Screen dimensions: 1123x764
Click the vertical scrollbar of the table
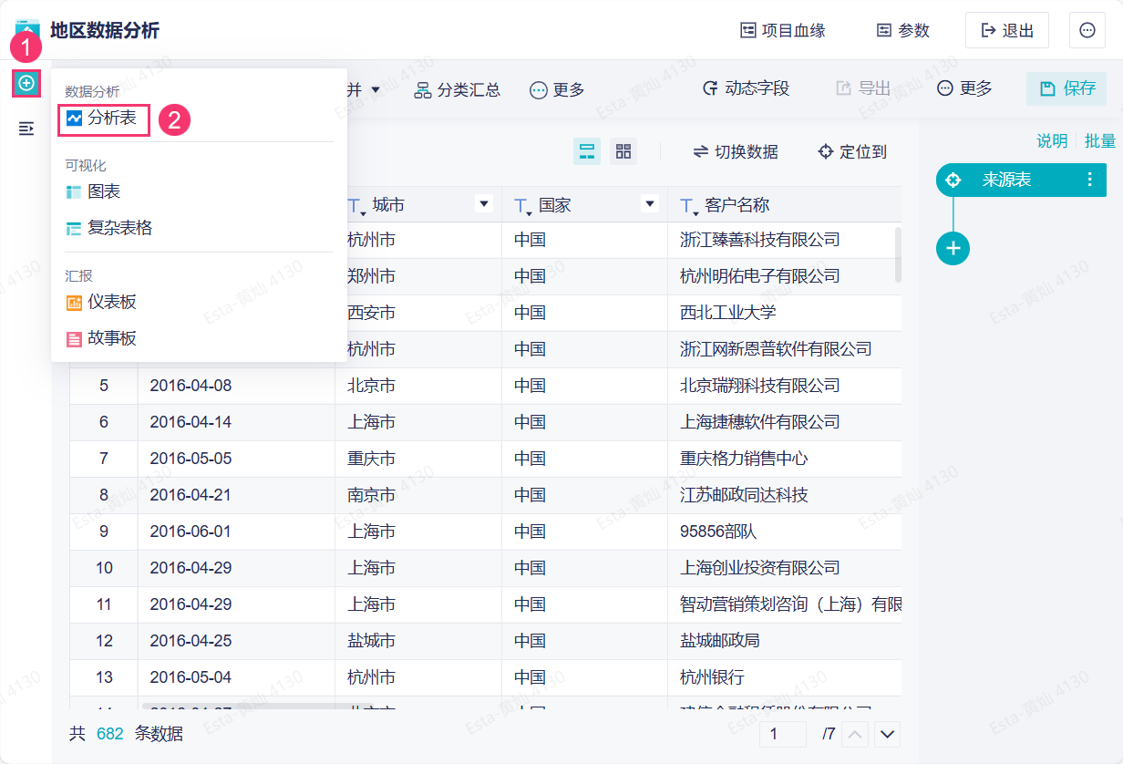(898, 255)
